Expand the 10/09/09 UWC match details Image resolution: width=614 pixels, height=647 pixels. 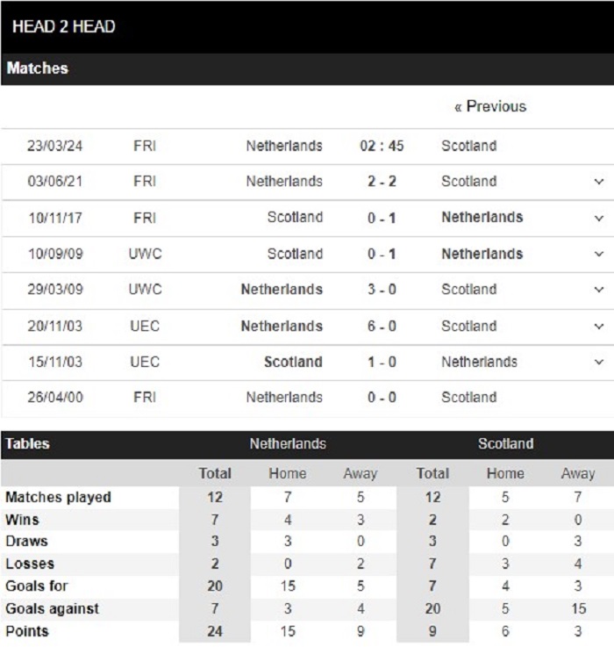(599, 254)
